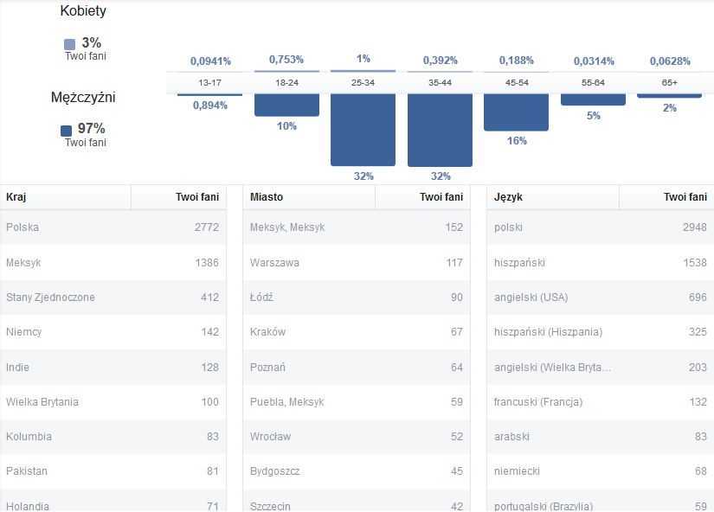Viewport: 714px width, 512px height.
Task: Select the Puebla, Meksyk city row
Action: (x=357, y=402)
